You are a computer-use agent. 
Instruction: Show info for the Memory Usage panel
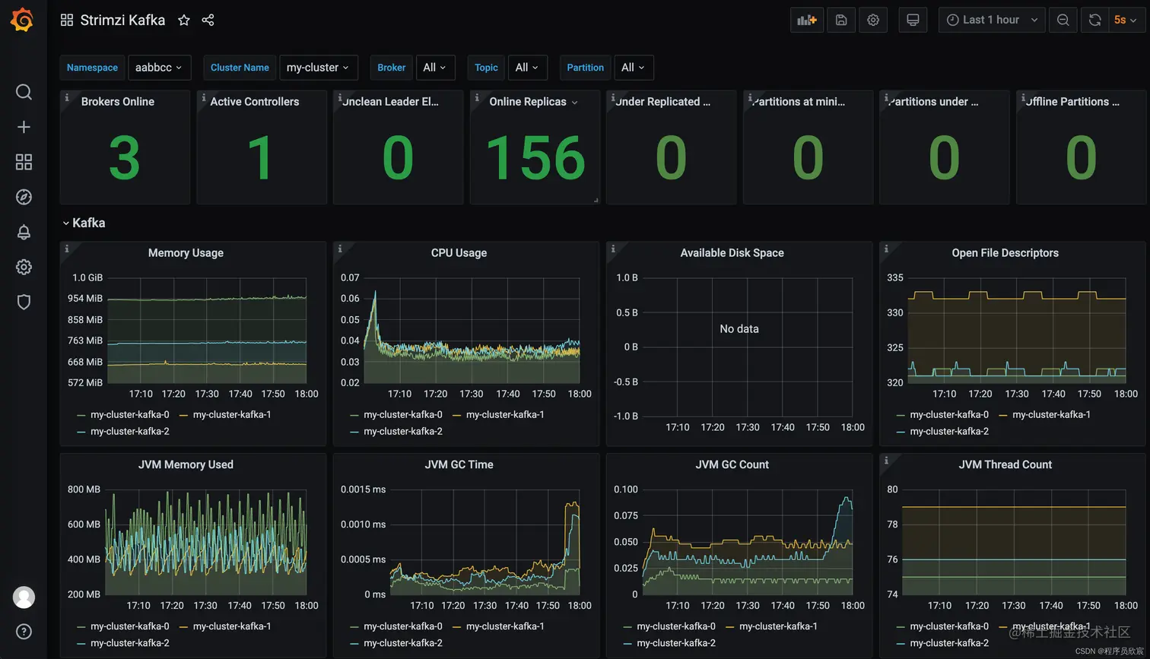(67, 249)
